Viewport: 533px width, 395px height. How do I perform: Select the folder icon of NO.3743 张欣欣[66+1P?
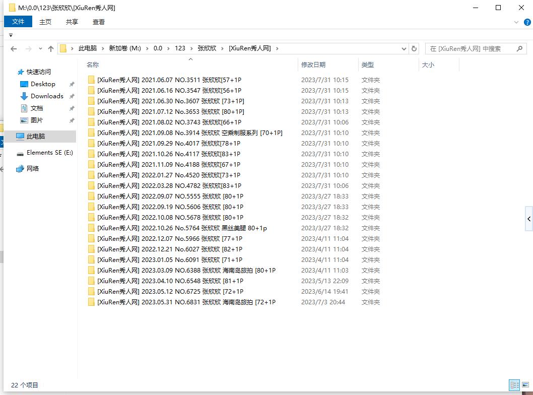coord(91,122)
